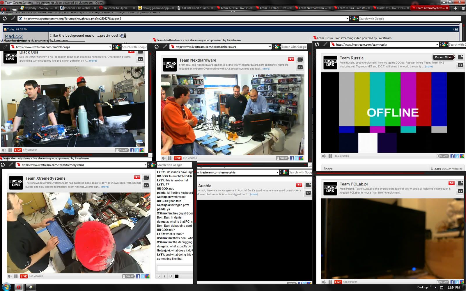Click Opera icon on the Windows taskbar
This screenshot has height=291, width=466.
pyautogui.click(x=19, y=287)
